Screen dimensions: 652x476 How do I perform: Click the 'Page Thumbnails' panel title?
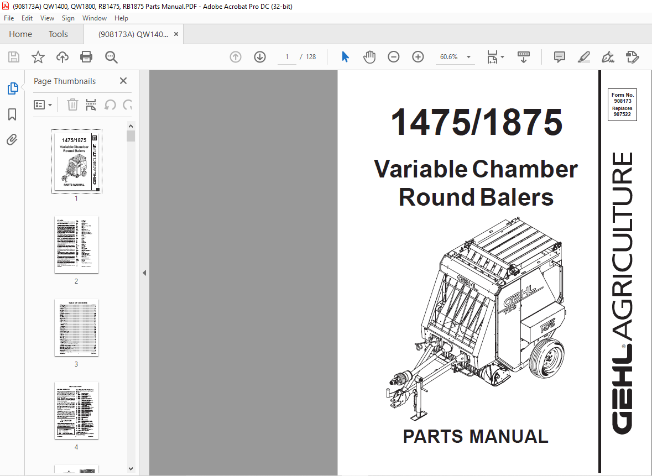[x=65, y=81]
